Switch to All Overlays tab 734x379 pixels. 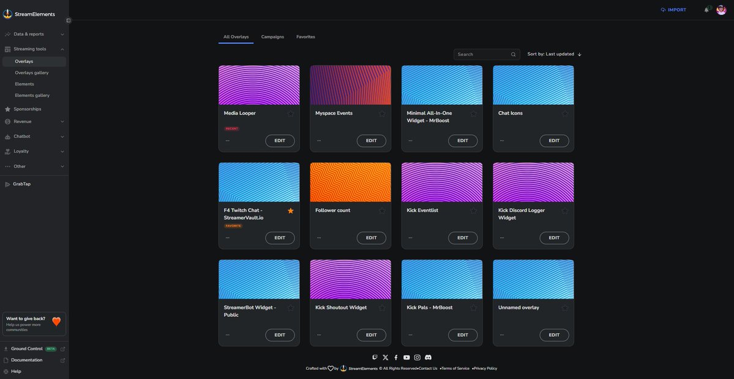pos(236,37)
